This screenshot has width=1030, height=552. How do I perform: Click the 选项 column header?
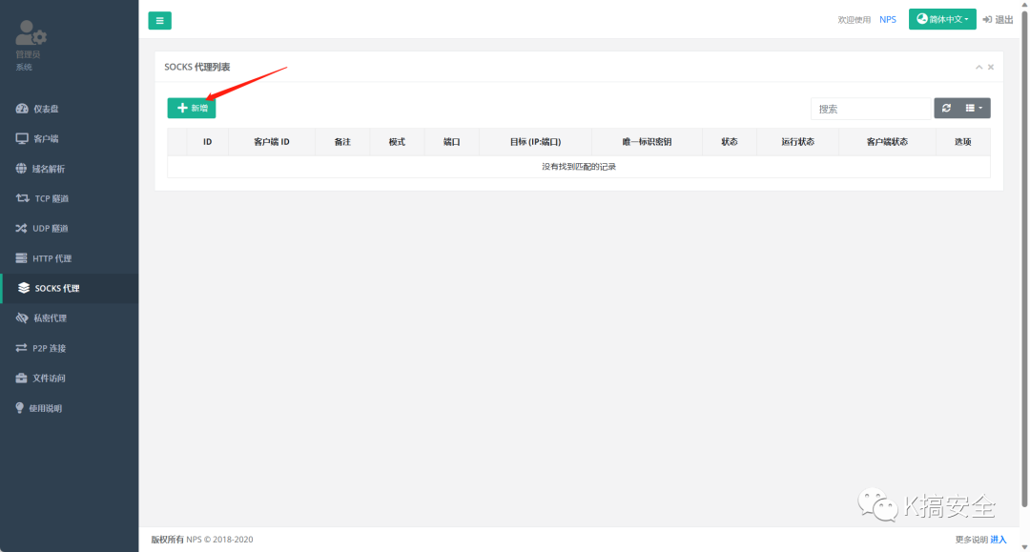[x=963, y=142]
